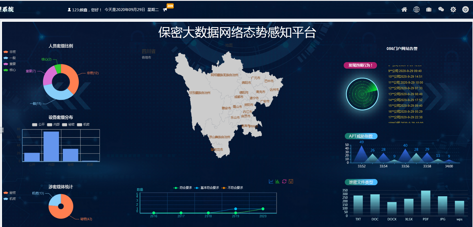
Task: Go to the home page icon
Action: (x=404, y=10)
